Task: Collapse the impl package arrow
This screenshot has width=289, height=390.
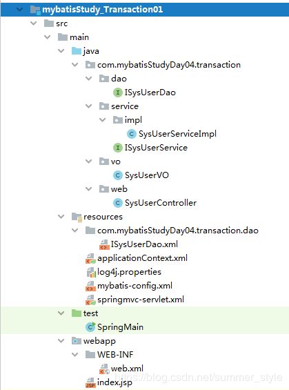Action: [x=102, y=120]
